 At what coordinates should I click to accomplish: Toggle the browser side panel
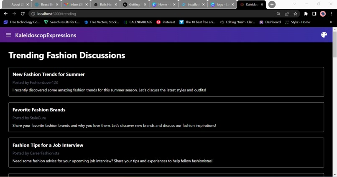tap(314, 14)
